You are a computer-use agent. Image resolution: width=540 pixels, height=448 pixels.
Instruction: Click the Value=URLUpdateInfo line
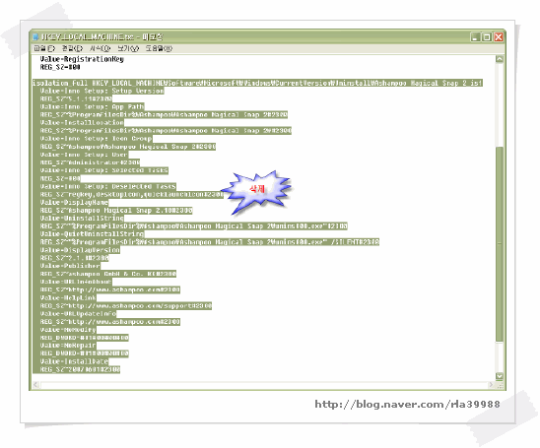(x=78, y=314)
